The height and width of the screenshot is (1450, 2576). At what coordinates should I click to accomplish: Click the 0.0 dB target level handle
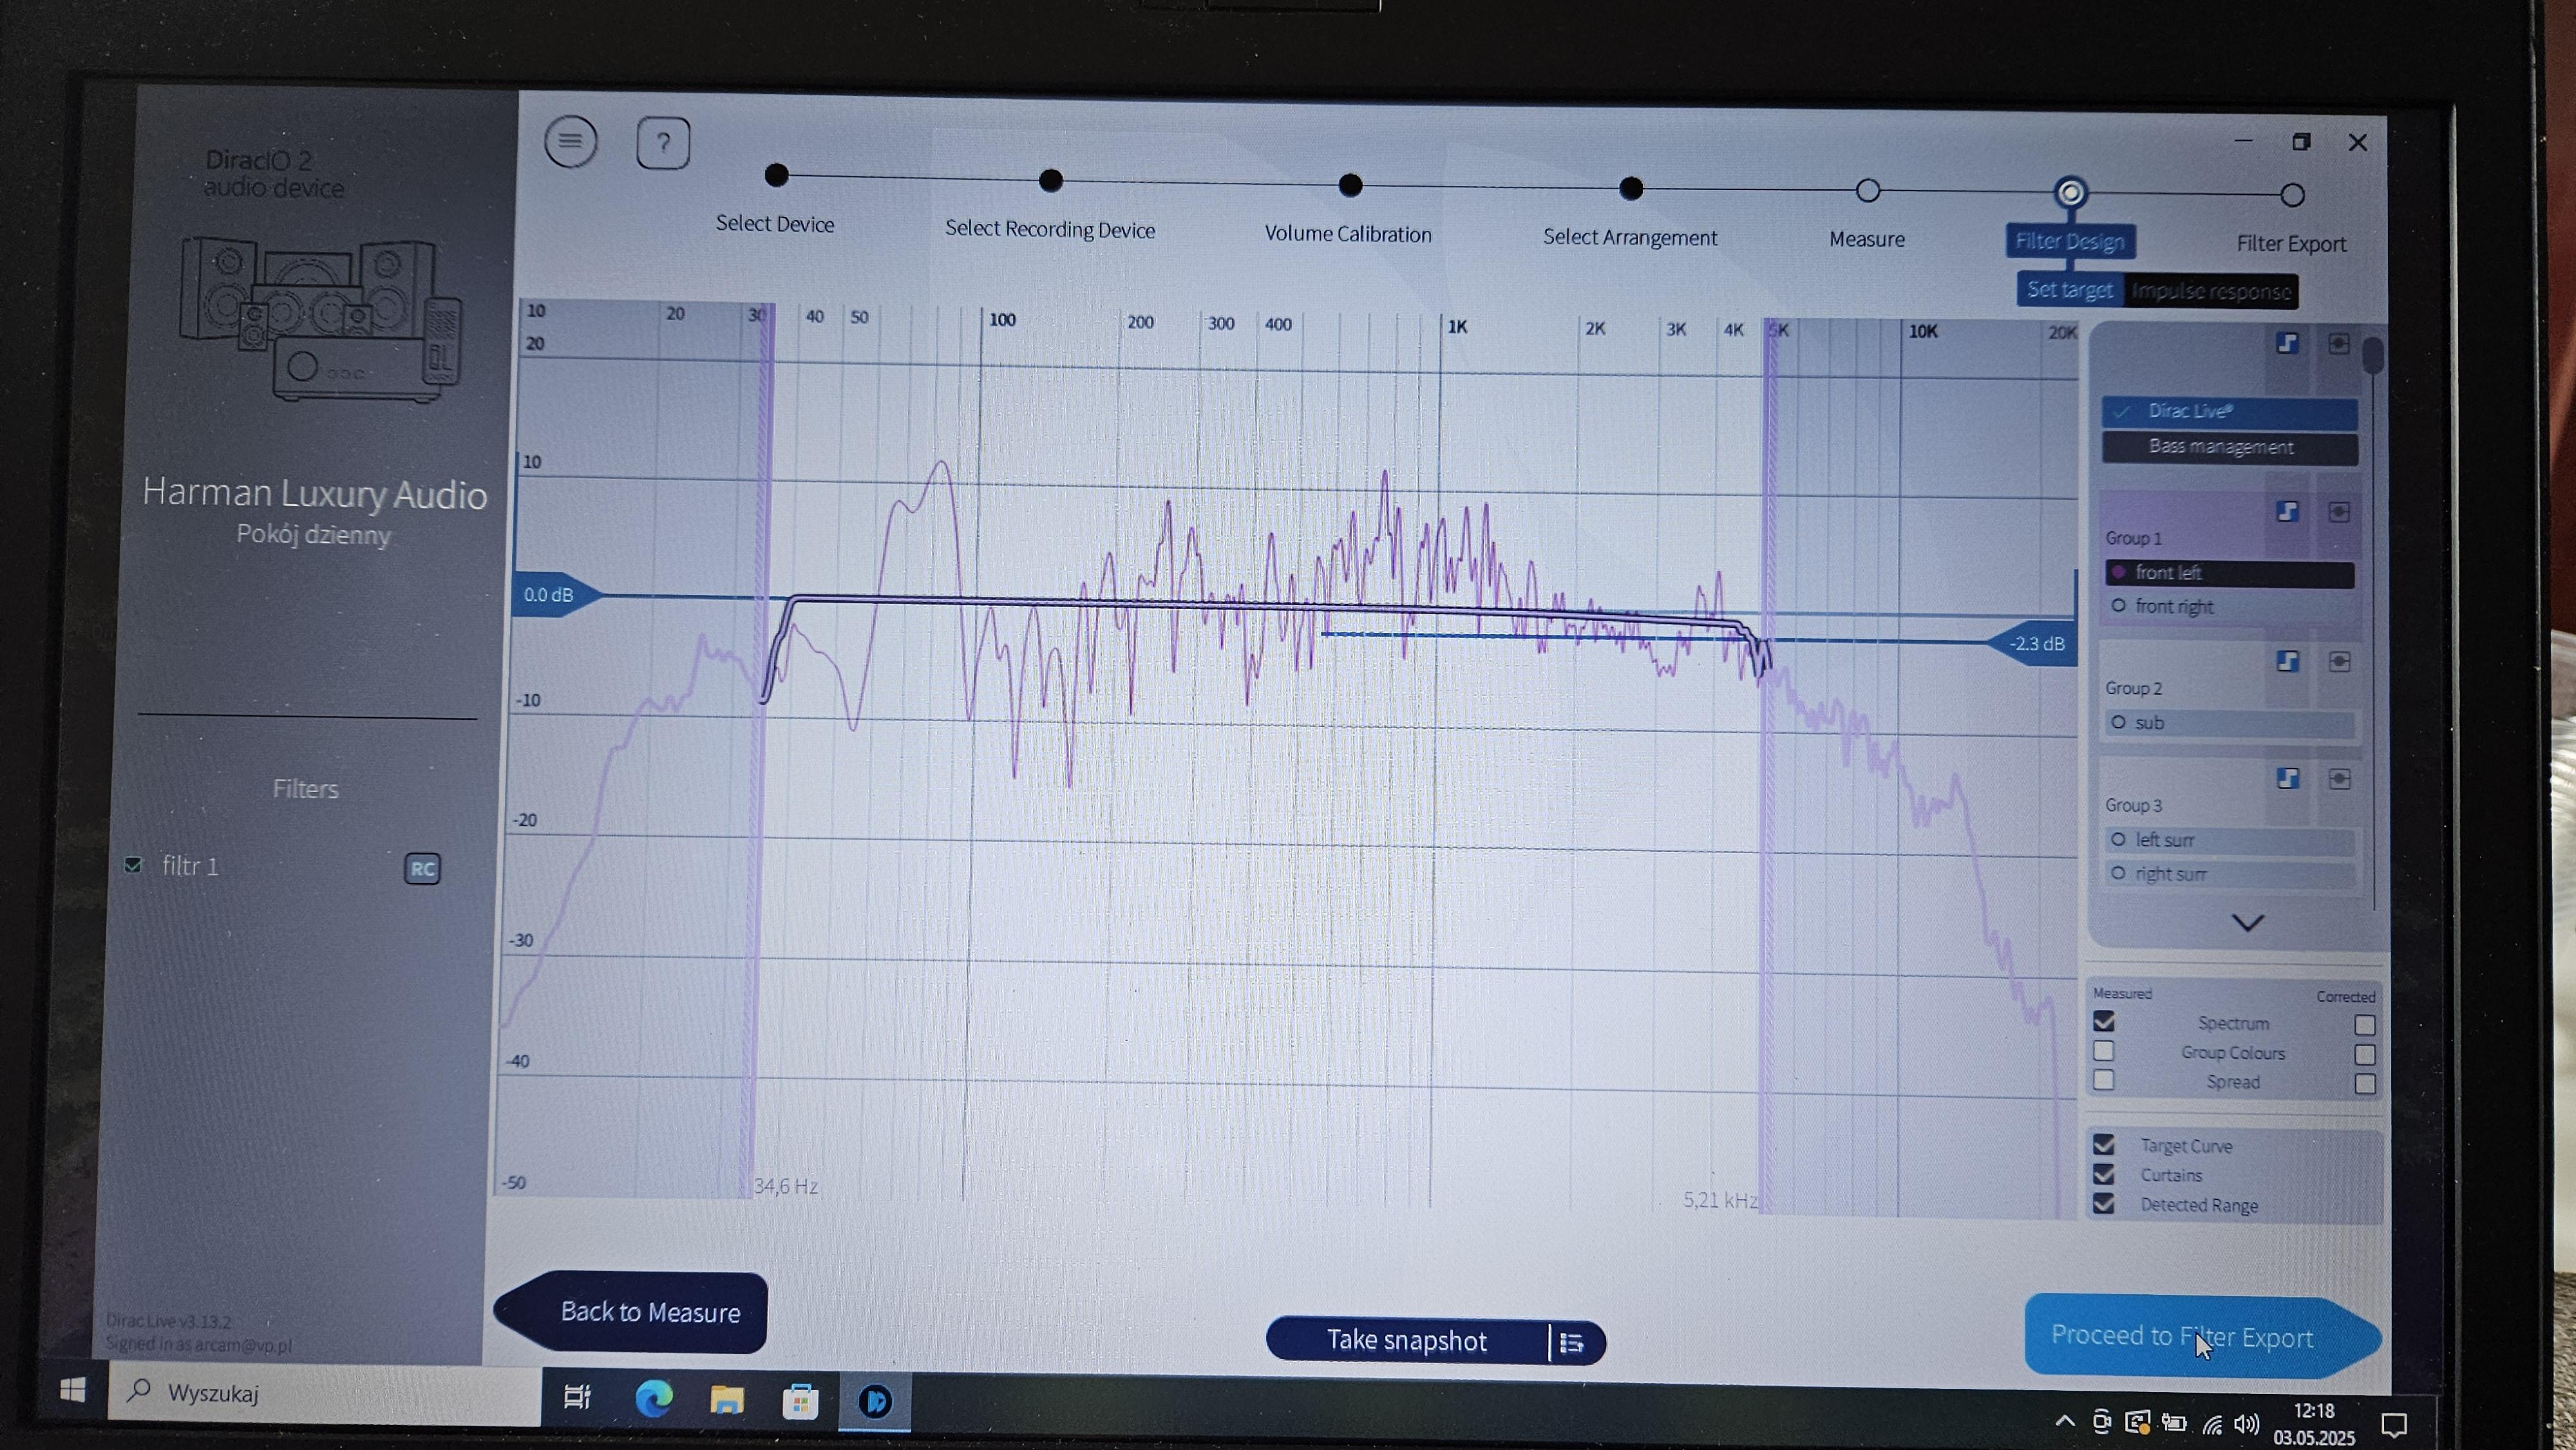click(x=558, y=595)
